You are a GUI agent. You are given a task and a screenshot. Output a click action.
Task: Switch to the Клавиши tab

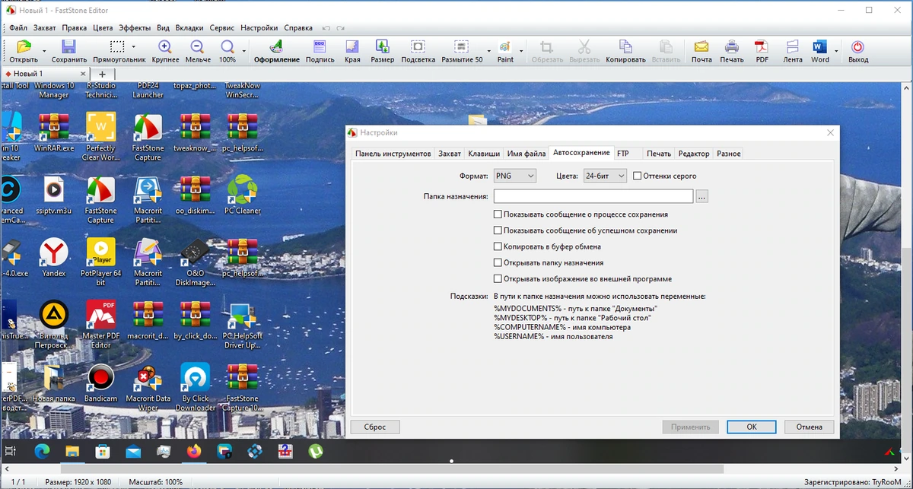[x=484, y=154]
